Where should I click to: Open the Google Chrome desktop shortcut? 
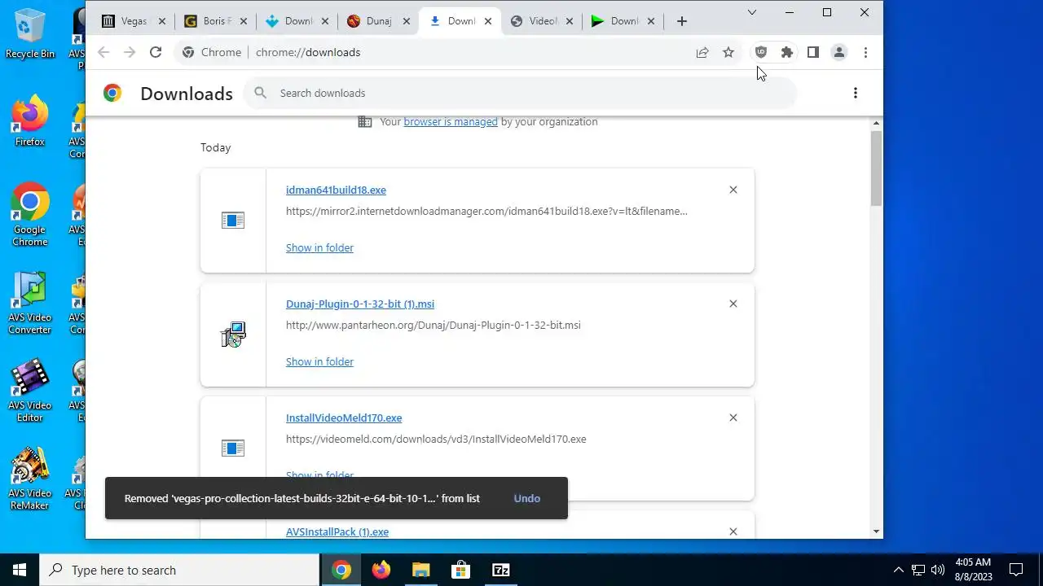(x=30, y=216)
